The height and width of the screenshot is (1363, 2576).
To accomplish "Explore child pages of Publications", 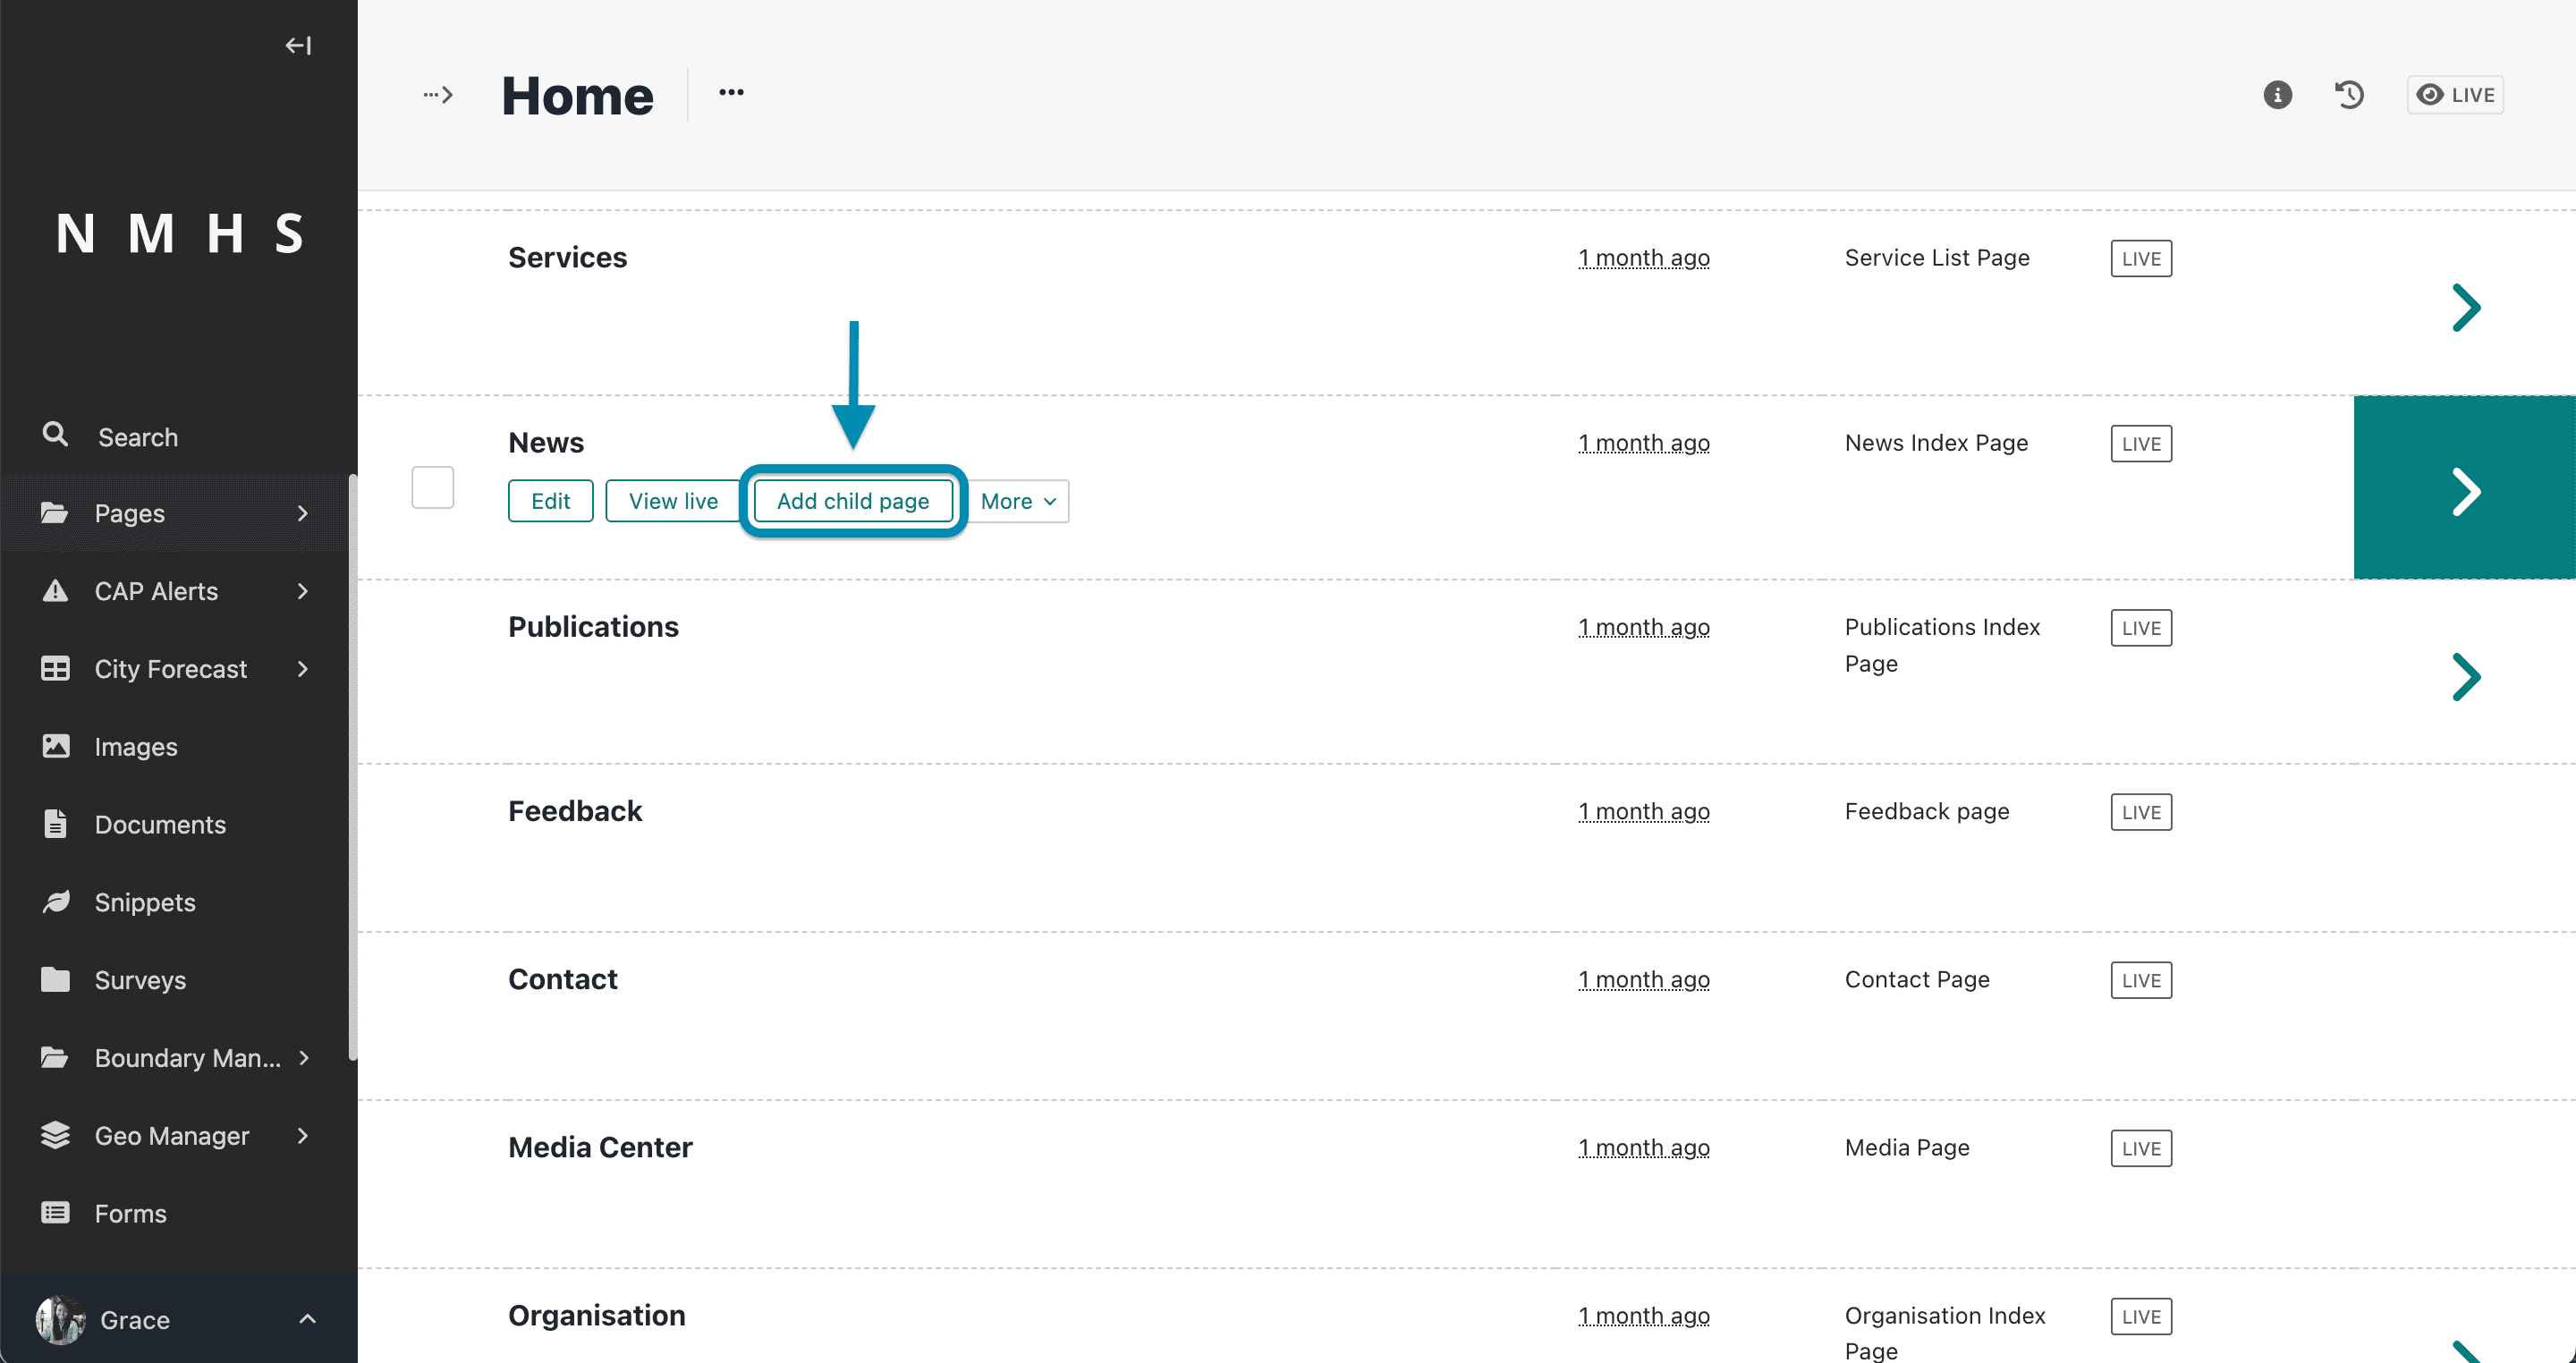I will tap(2466, 677).
